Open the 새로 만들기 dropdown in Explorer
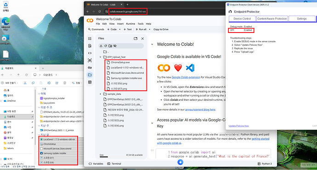This screenshot has height=170, width=317. pyautogui.click(x=10, y=83)
